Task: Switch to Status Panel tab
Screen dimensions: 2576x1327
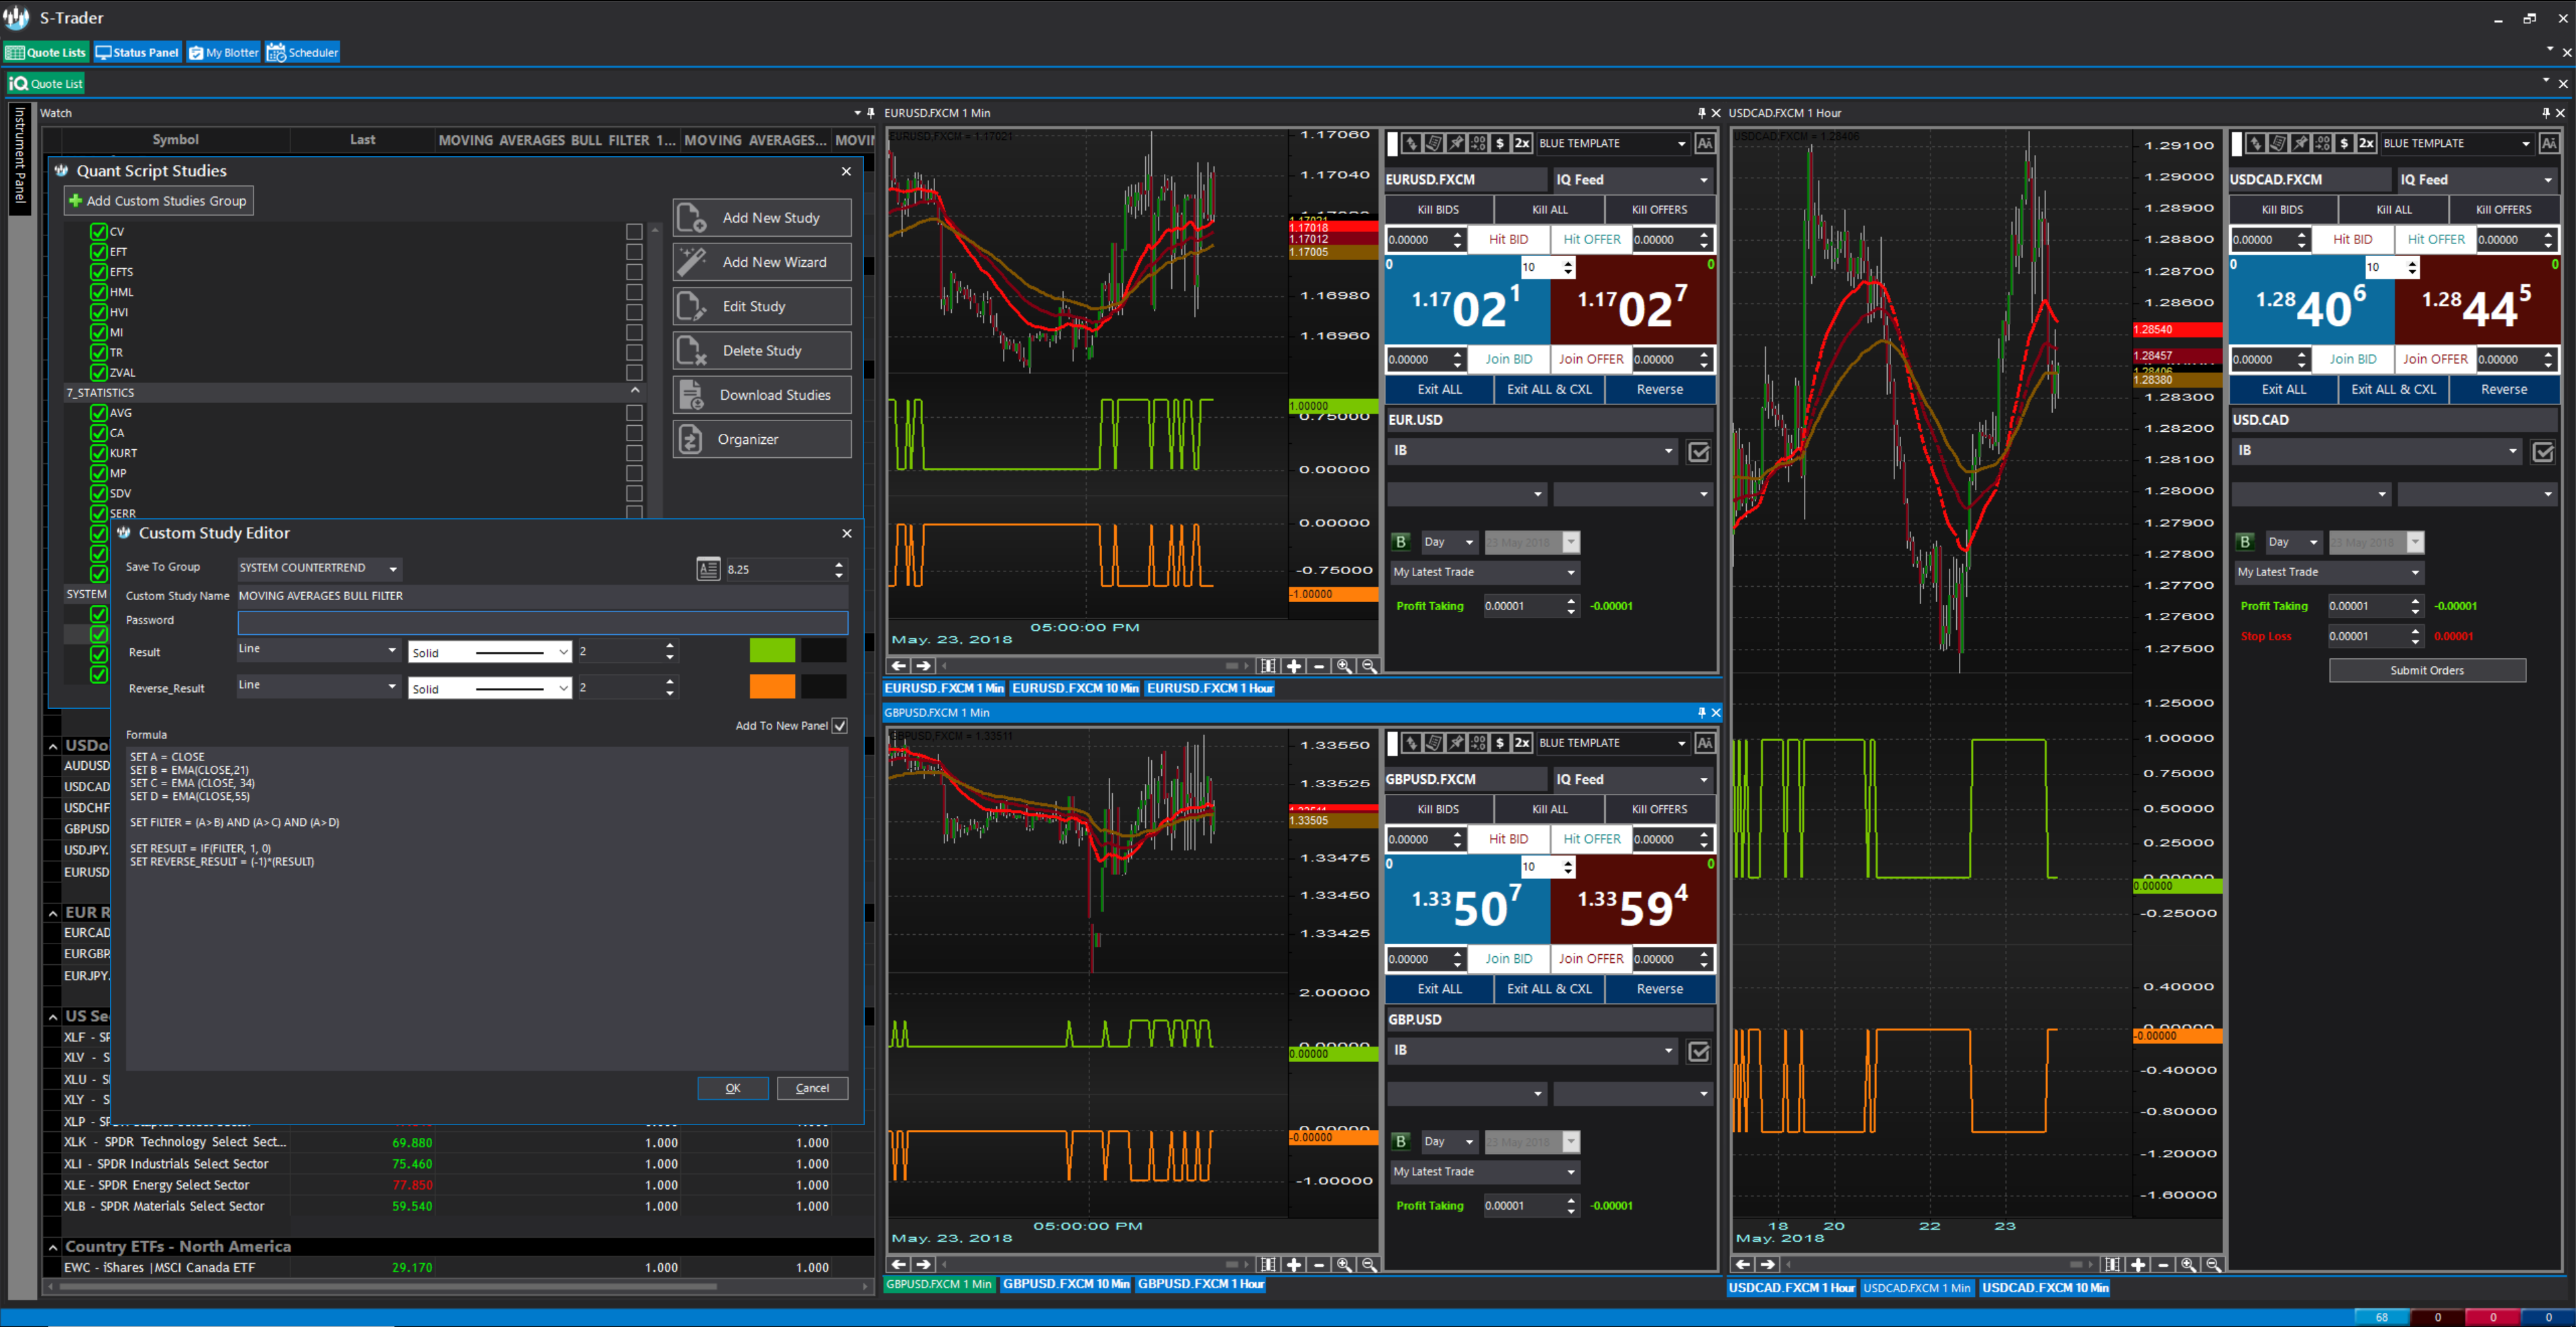Action: tap(137, 52)
